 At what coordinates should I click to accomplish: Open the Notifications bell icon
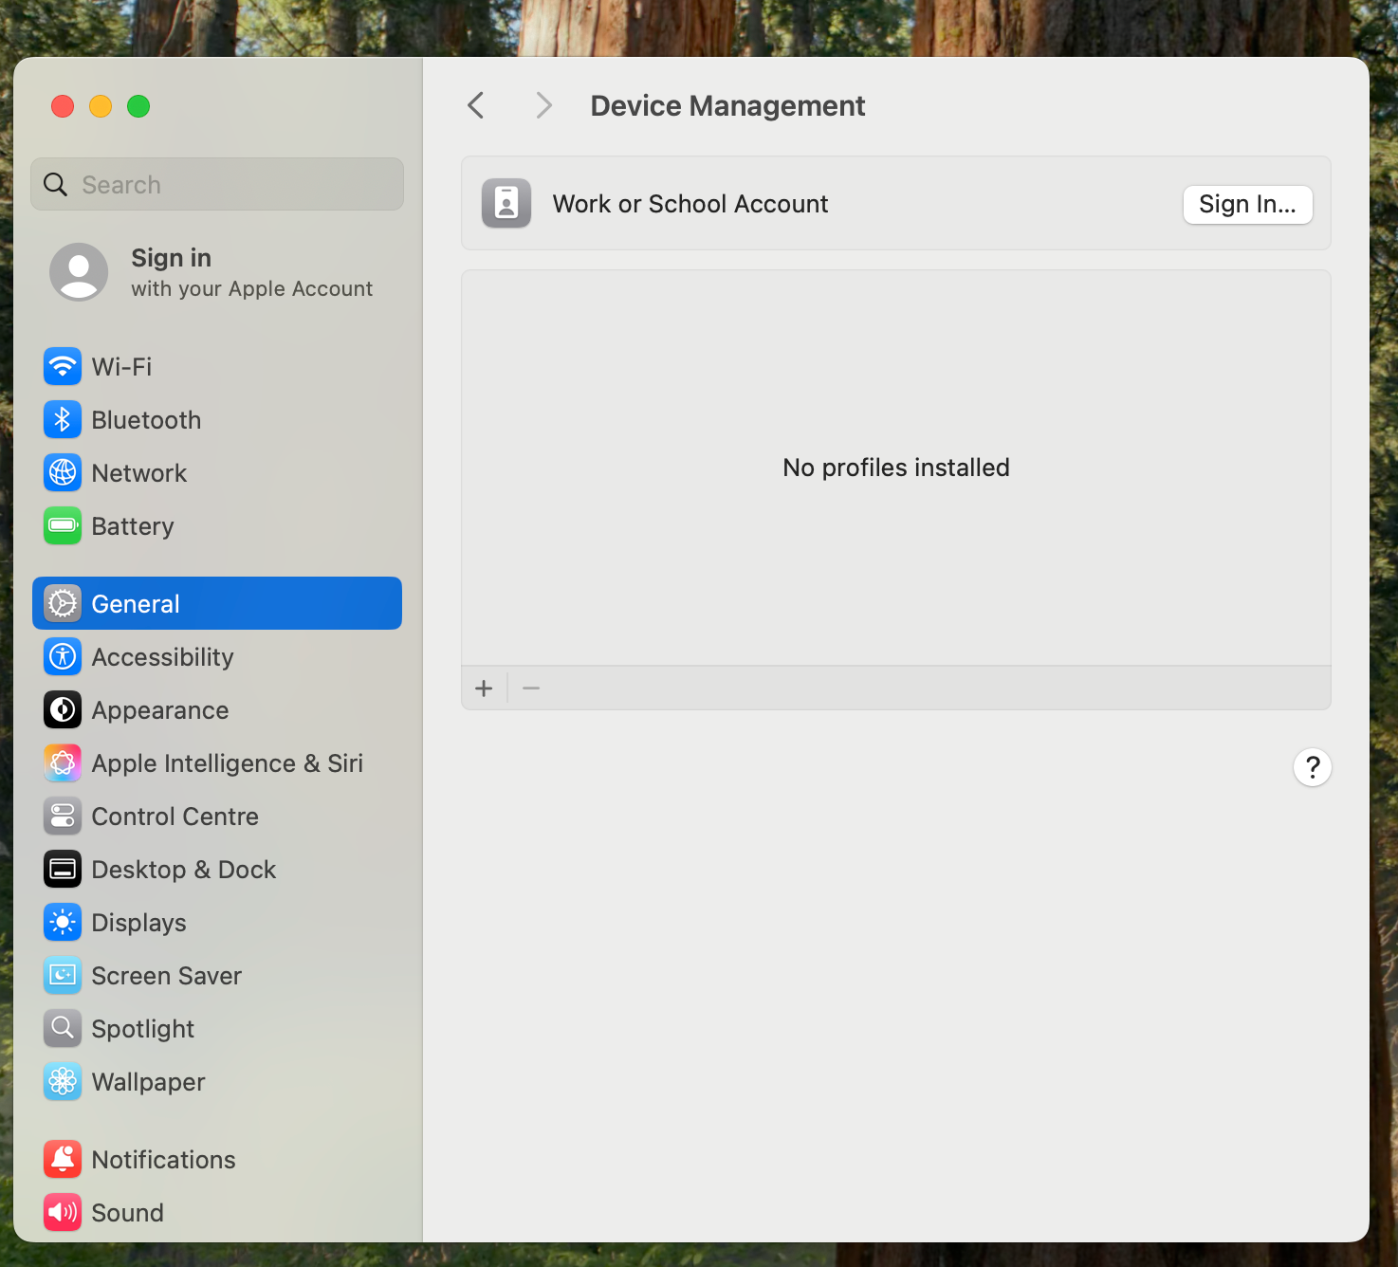point(63,1160)
